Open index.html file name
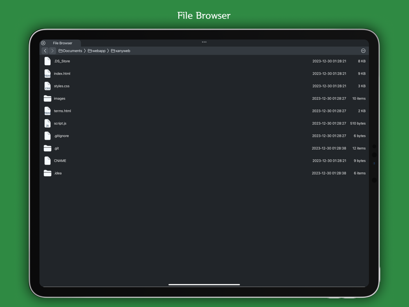 [x=62, y=74]
